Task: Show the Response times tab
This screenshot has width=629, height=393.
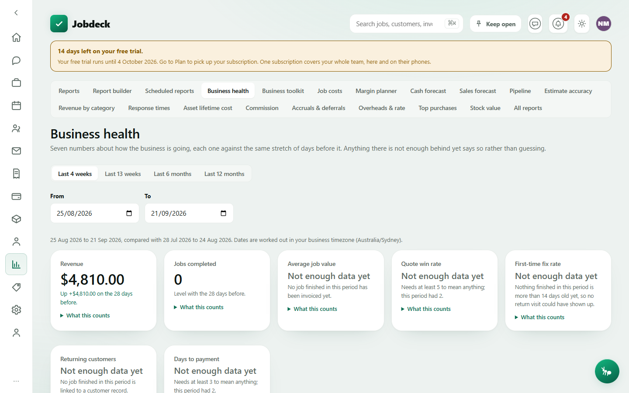Action: coord(149,108)
